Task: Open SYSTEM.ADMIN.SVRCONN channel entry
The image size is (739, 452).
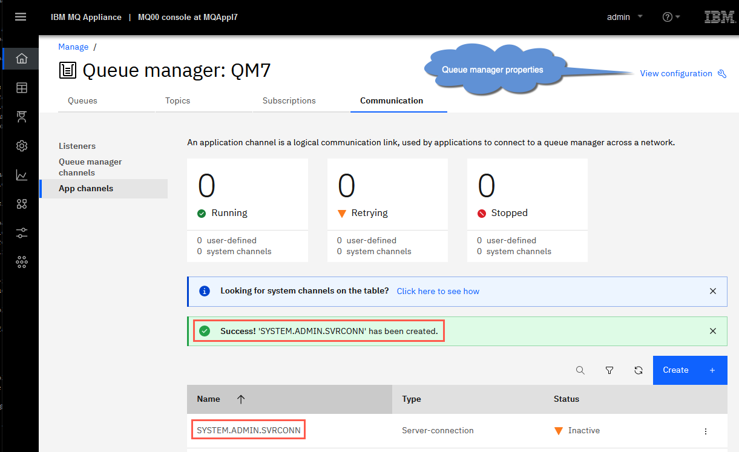Action: 249,431
